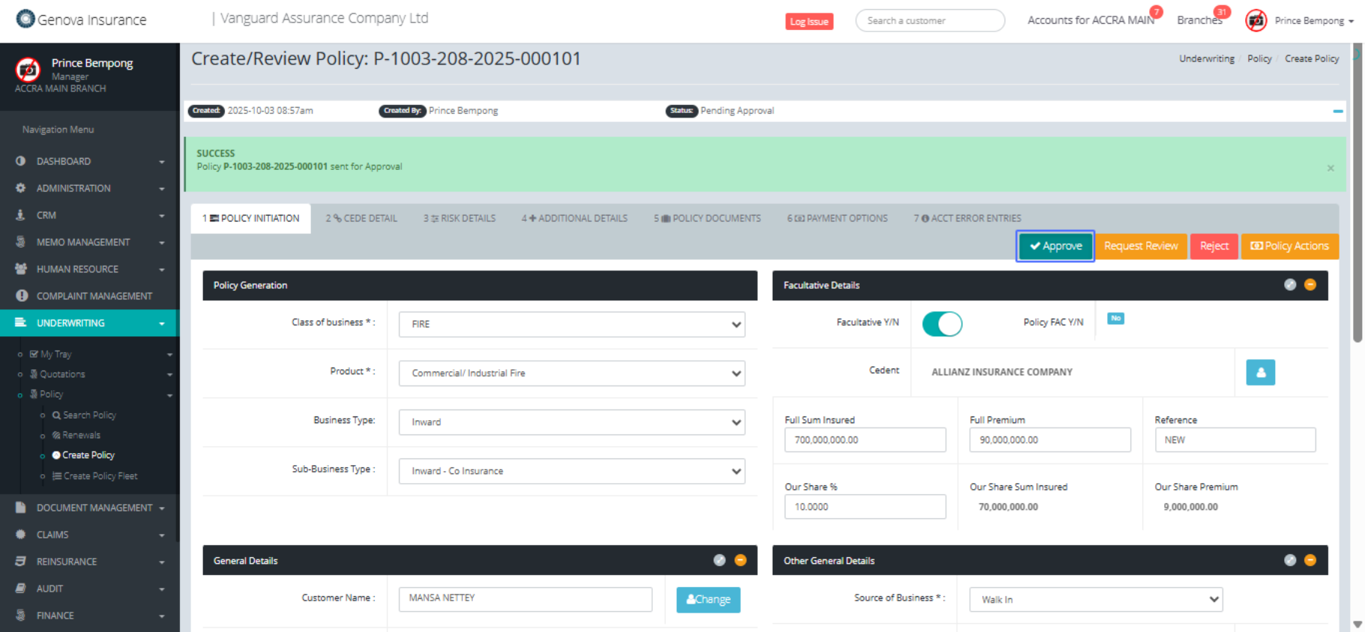Viewport: 1365px width, 632px height.
Task: Switch to the Risk Details tab
Action: click(459, 219)
